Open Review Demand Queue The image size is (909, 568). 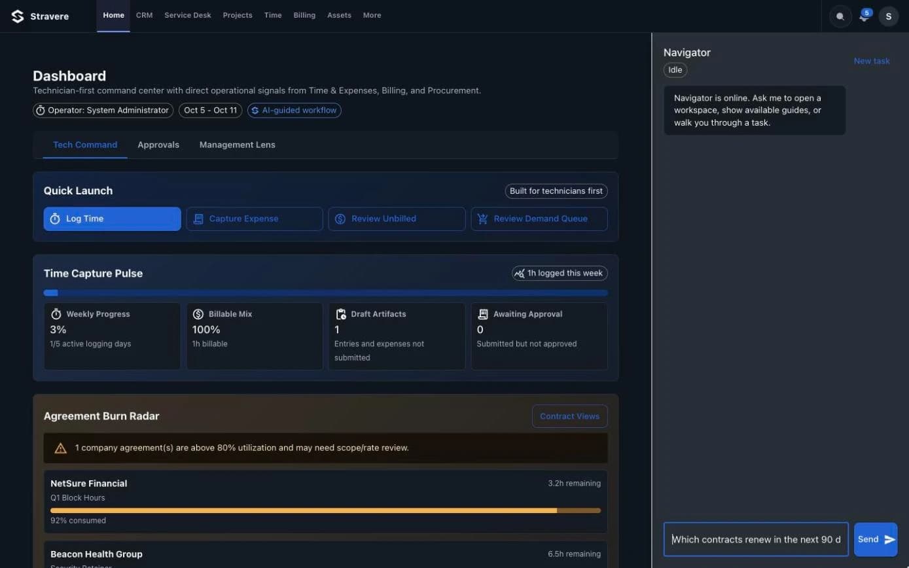(539, 219)
